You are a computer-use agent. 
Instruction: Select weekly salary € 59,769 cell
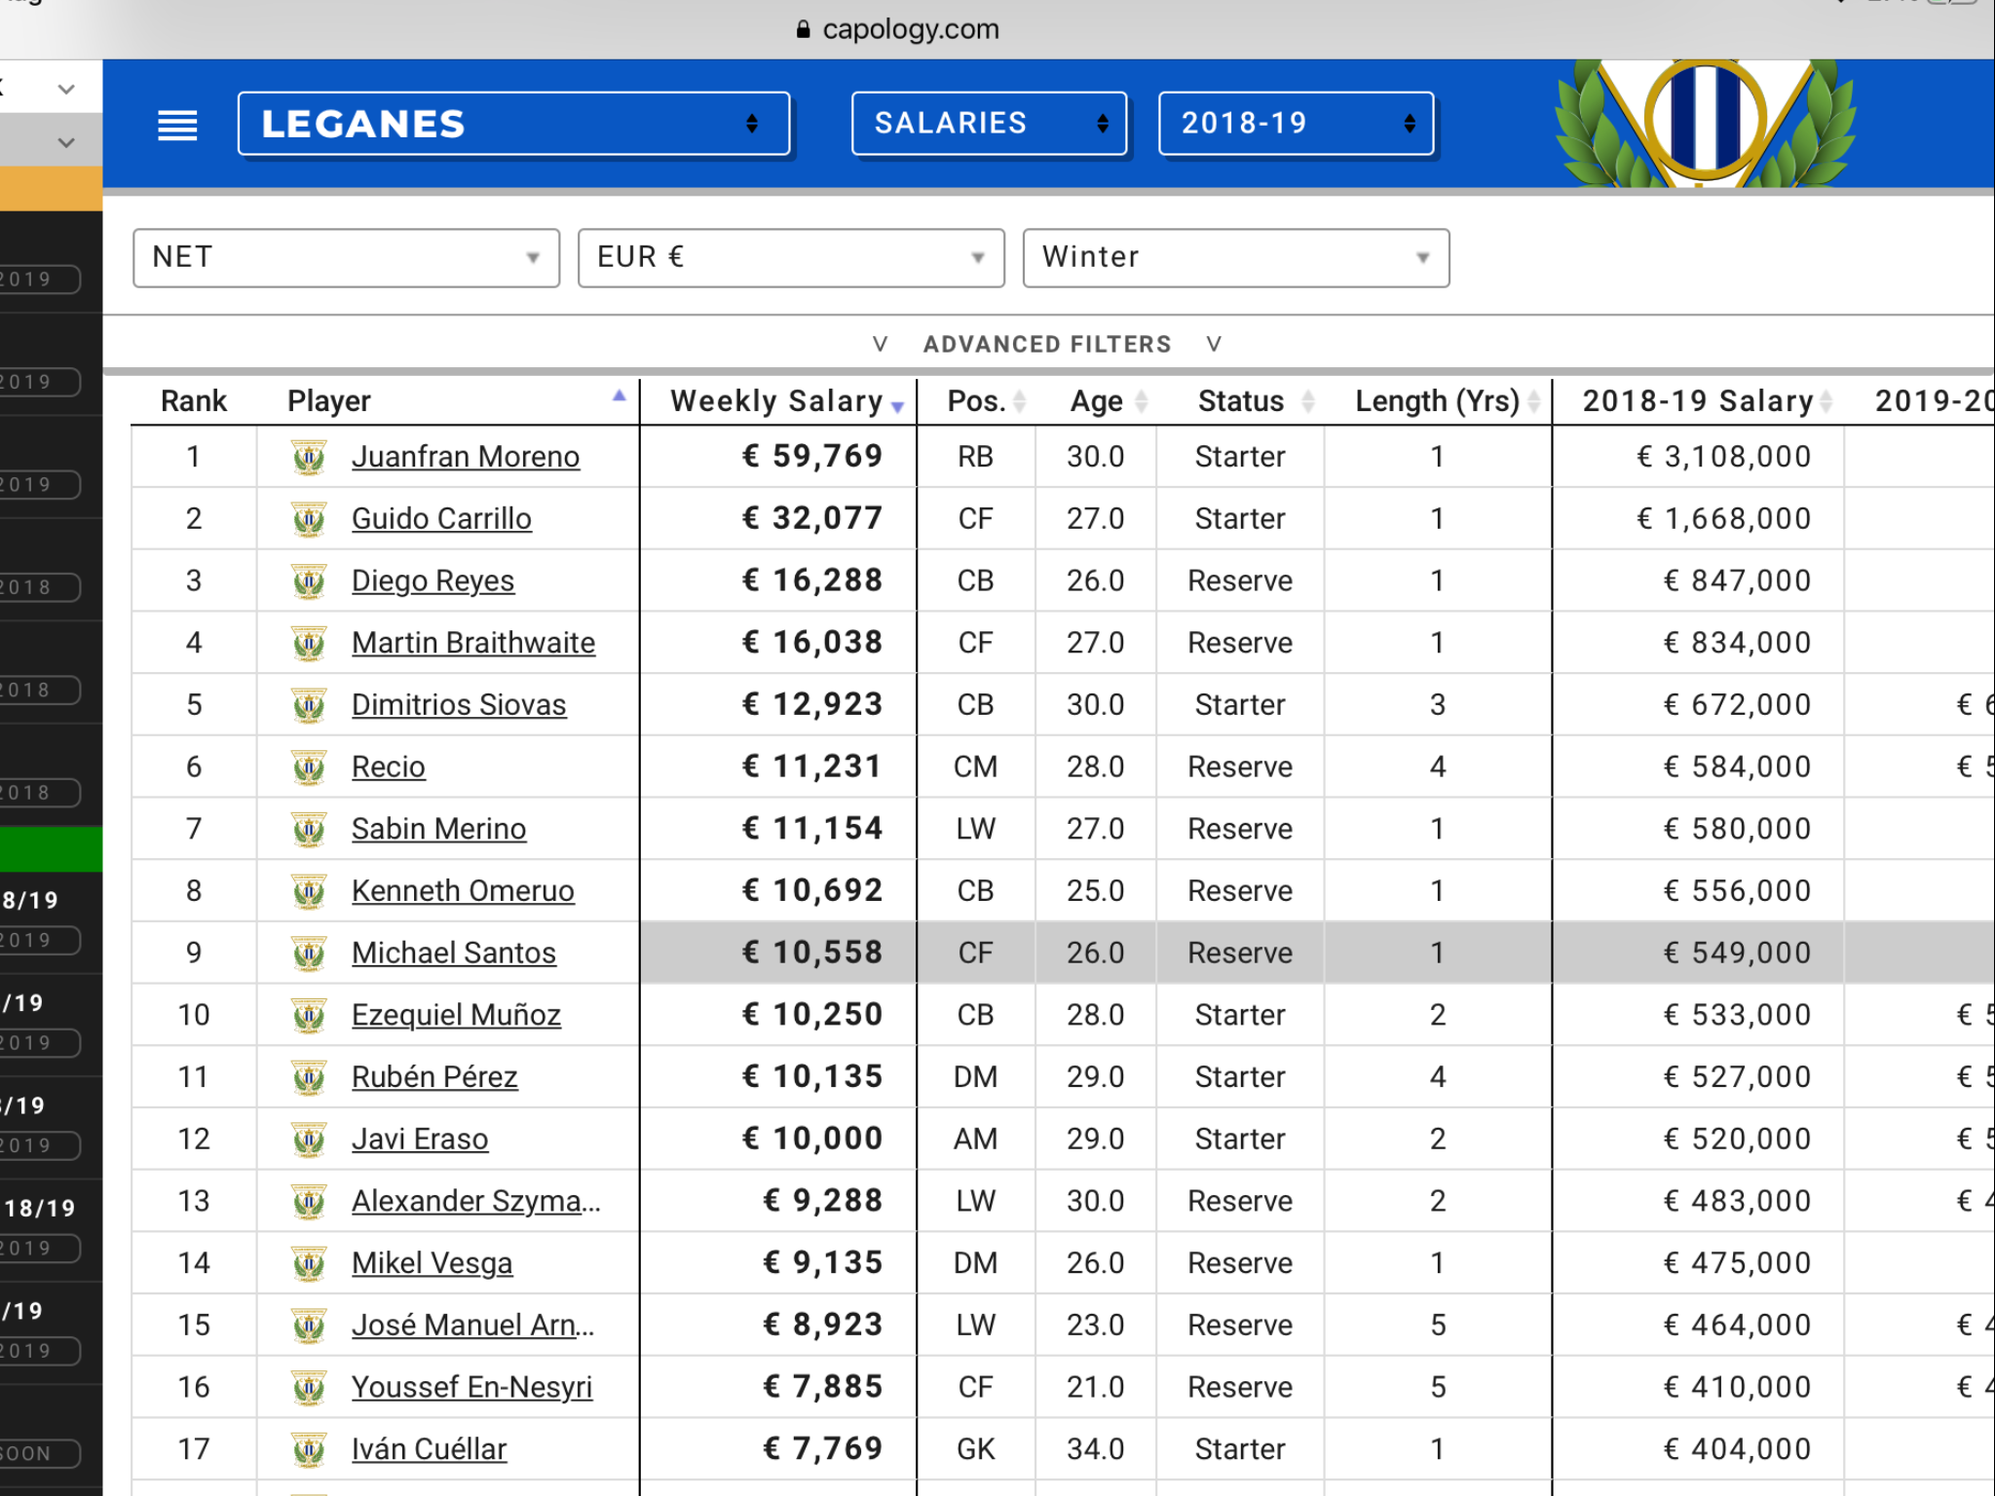tap(778, 457)
